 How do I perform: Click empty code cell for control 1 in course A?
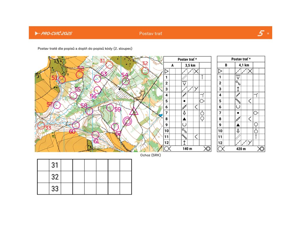(x=173, y=77)
